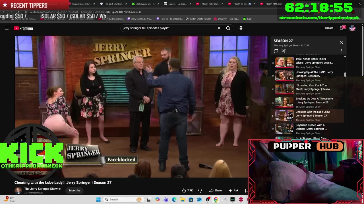
Task: Open Microsoft Edge from the taskbar
Action: [174, 199]
